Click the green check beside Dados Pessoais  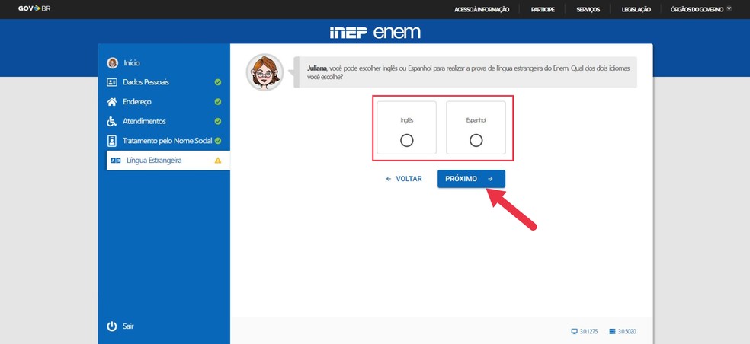click(x=218, y=82)
